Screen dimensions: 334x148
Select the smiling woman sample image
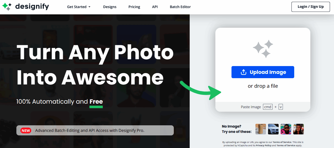pos(298,129)
